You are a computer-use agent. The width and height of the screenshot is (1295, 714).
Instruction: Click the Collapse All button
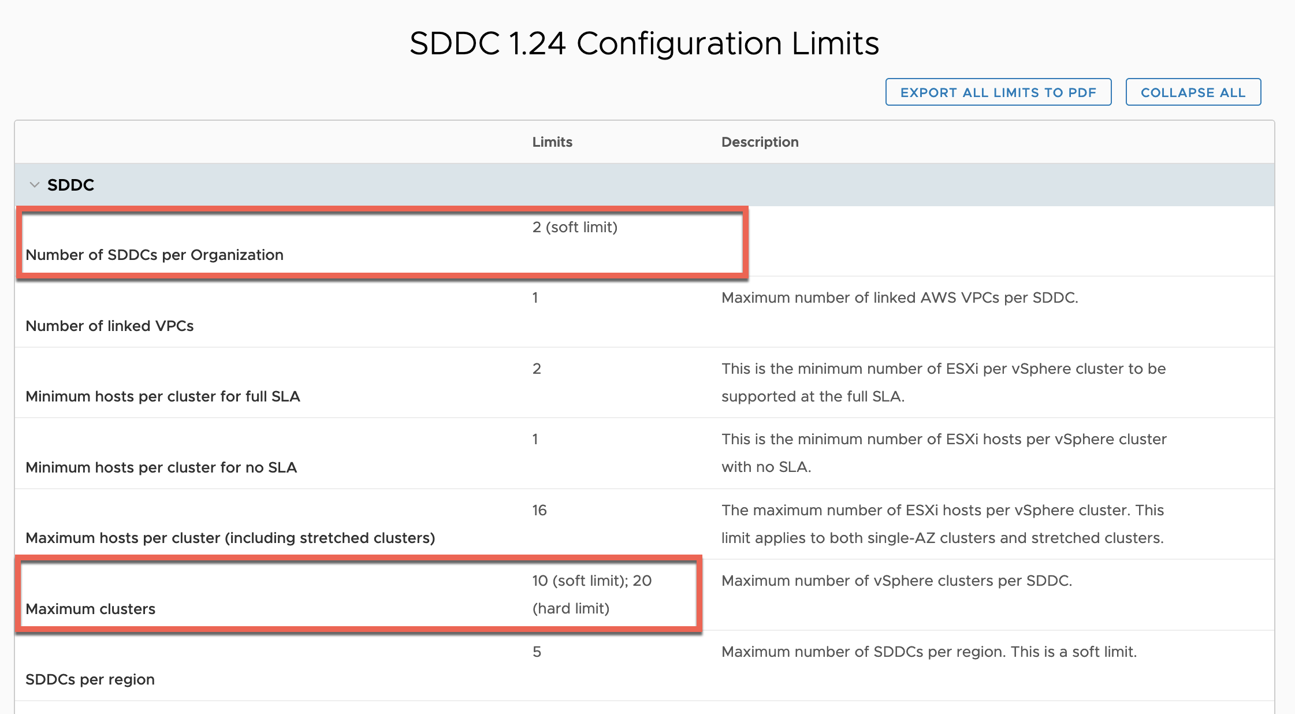click(1193, 92)
